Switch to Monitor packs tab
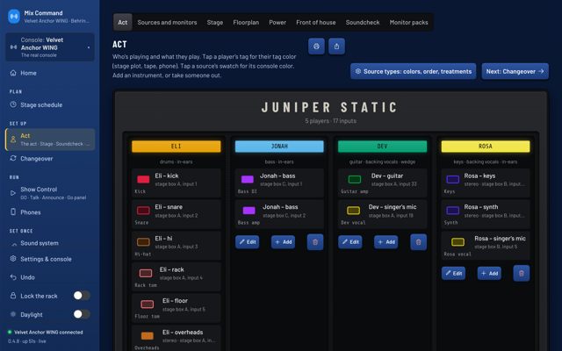This screenshot has width=562, height=351. point(408,22)
